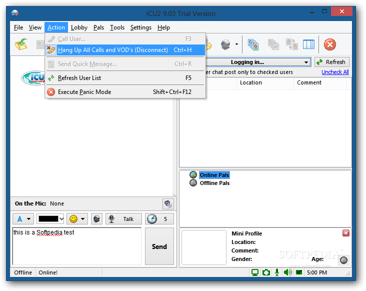Expand the Logging in... lobby combo box
The width and height of the screenshot is (366, 291).
(x=306, y=62)
